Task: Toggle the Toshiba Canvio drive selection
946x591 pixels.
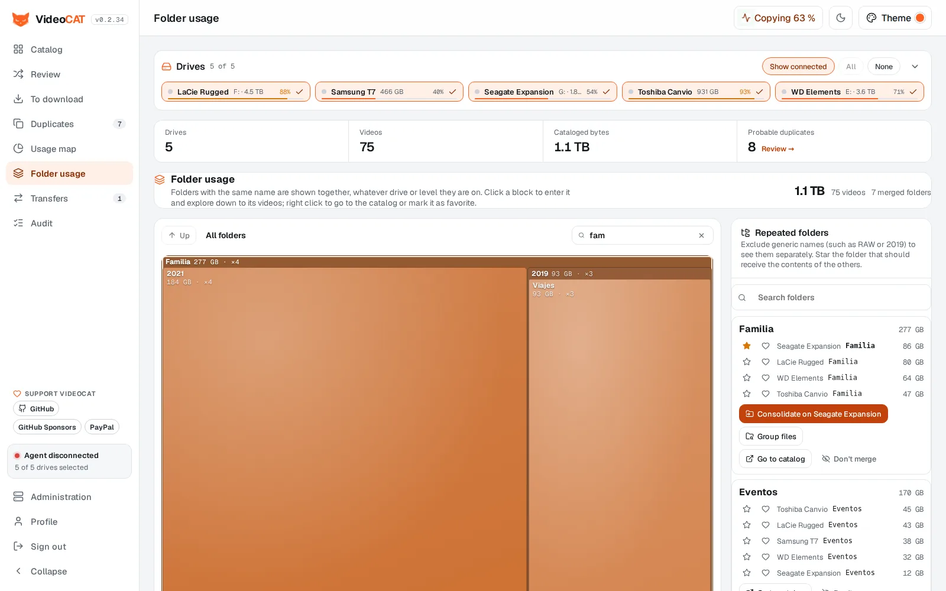Action: (x=696, y=92)
